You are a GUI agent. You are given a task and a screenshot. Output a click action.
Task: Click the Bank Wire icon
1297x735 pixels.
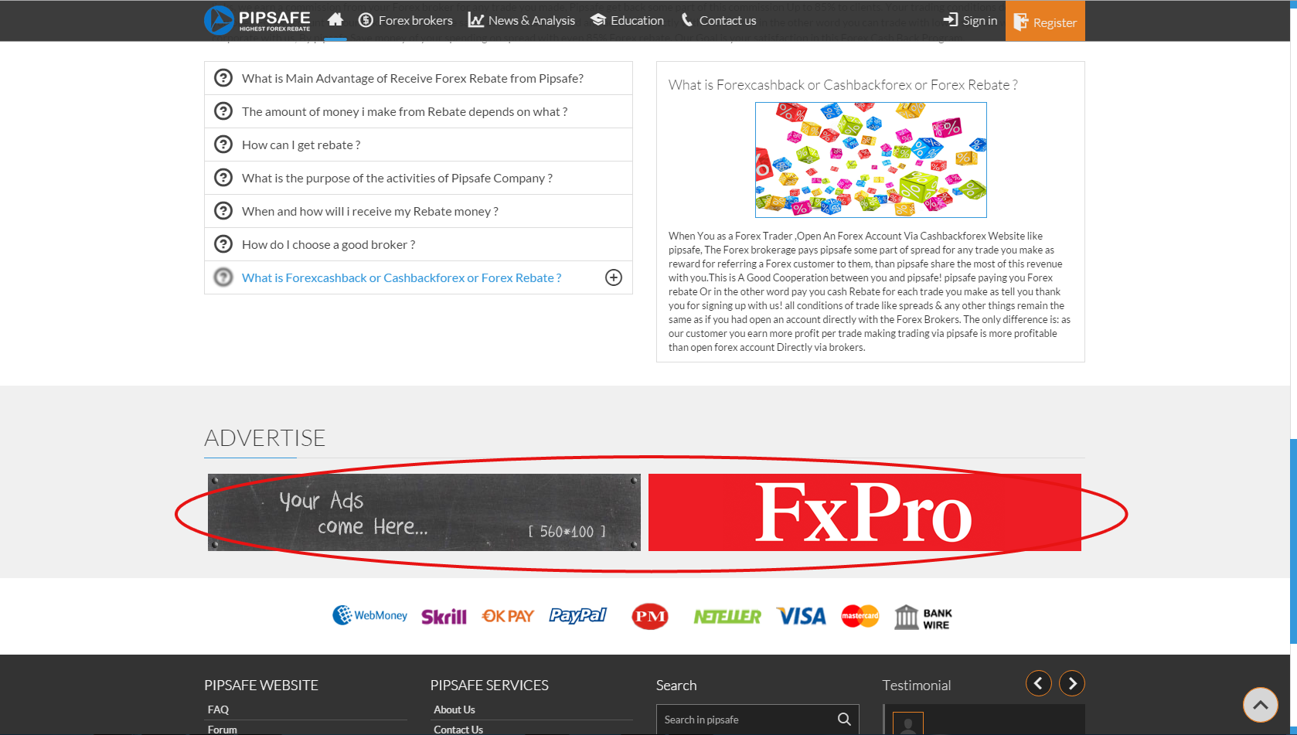924,618
